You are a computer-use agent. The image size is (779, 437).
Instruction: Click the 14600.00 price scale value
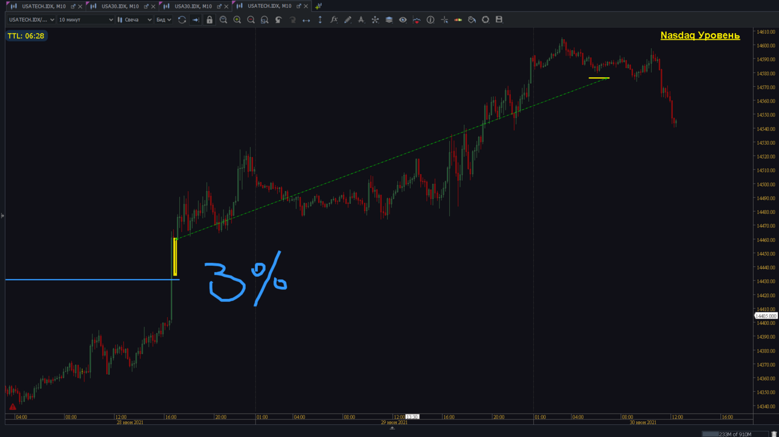point(766,46)
